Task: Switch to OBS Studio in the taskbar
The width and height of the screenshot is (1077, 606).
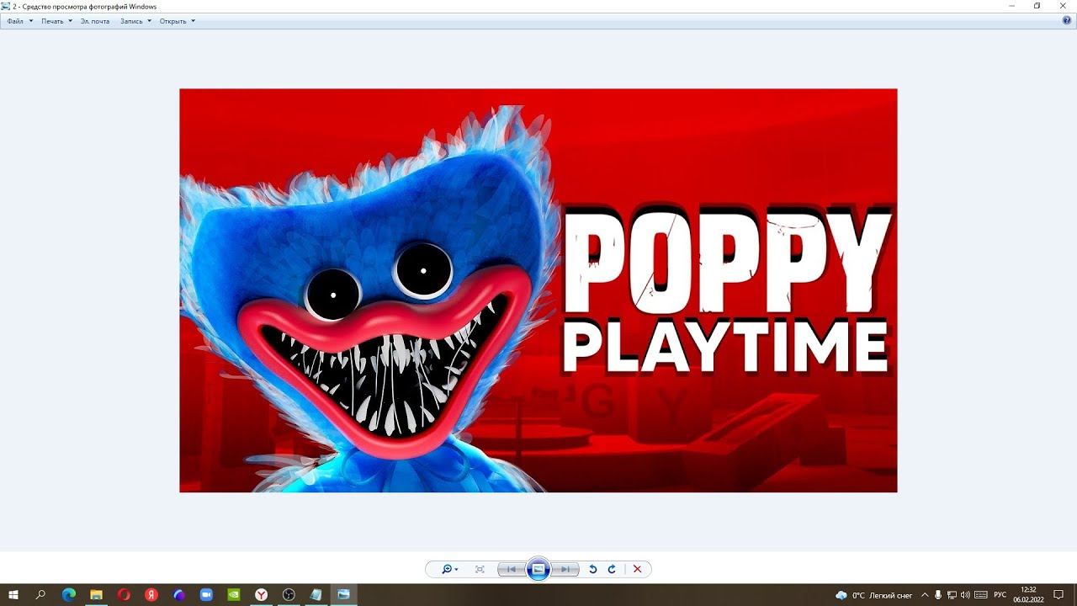Action: coord(289,595)
